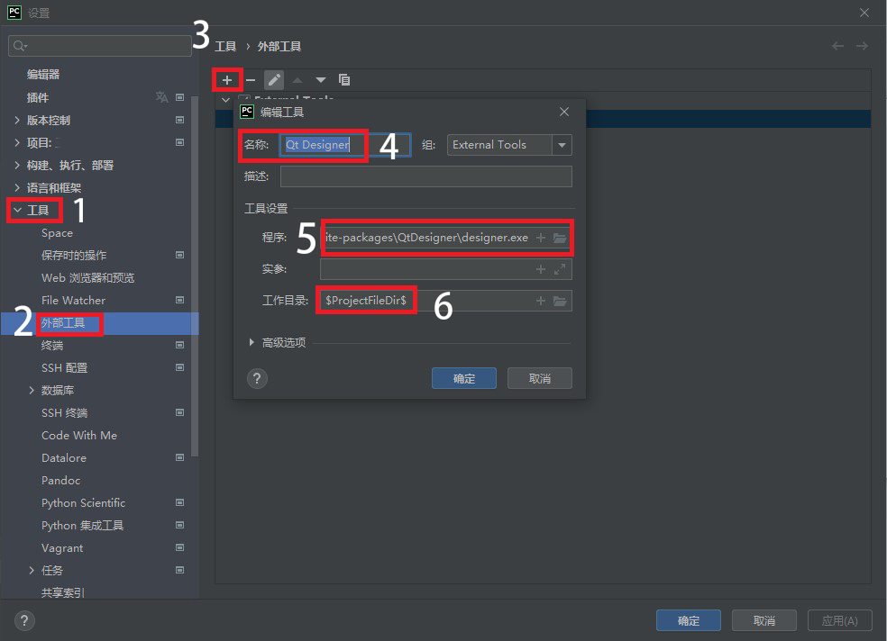Expand the 高级选项 section
The image size is (887, 641).
click(x=251, y=342)
